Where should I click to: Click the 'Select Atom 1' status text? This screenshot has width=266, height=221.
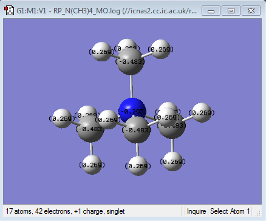point(230,211)
